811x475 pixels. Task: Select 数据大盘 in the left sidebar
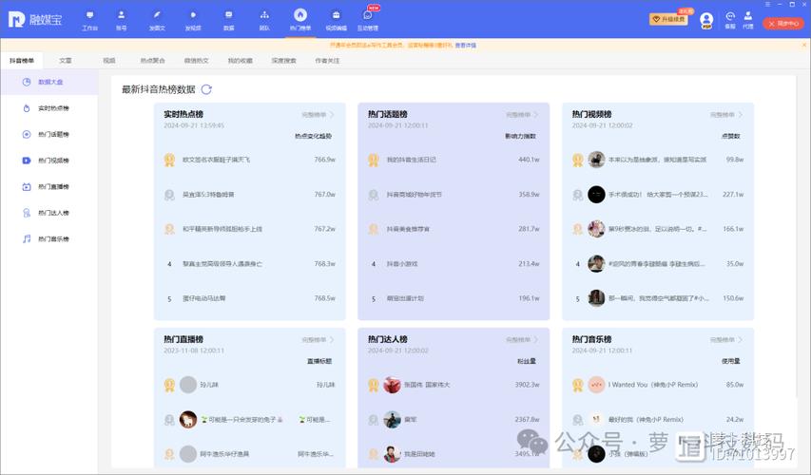coord(49,83)
